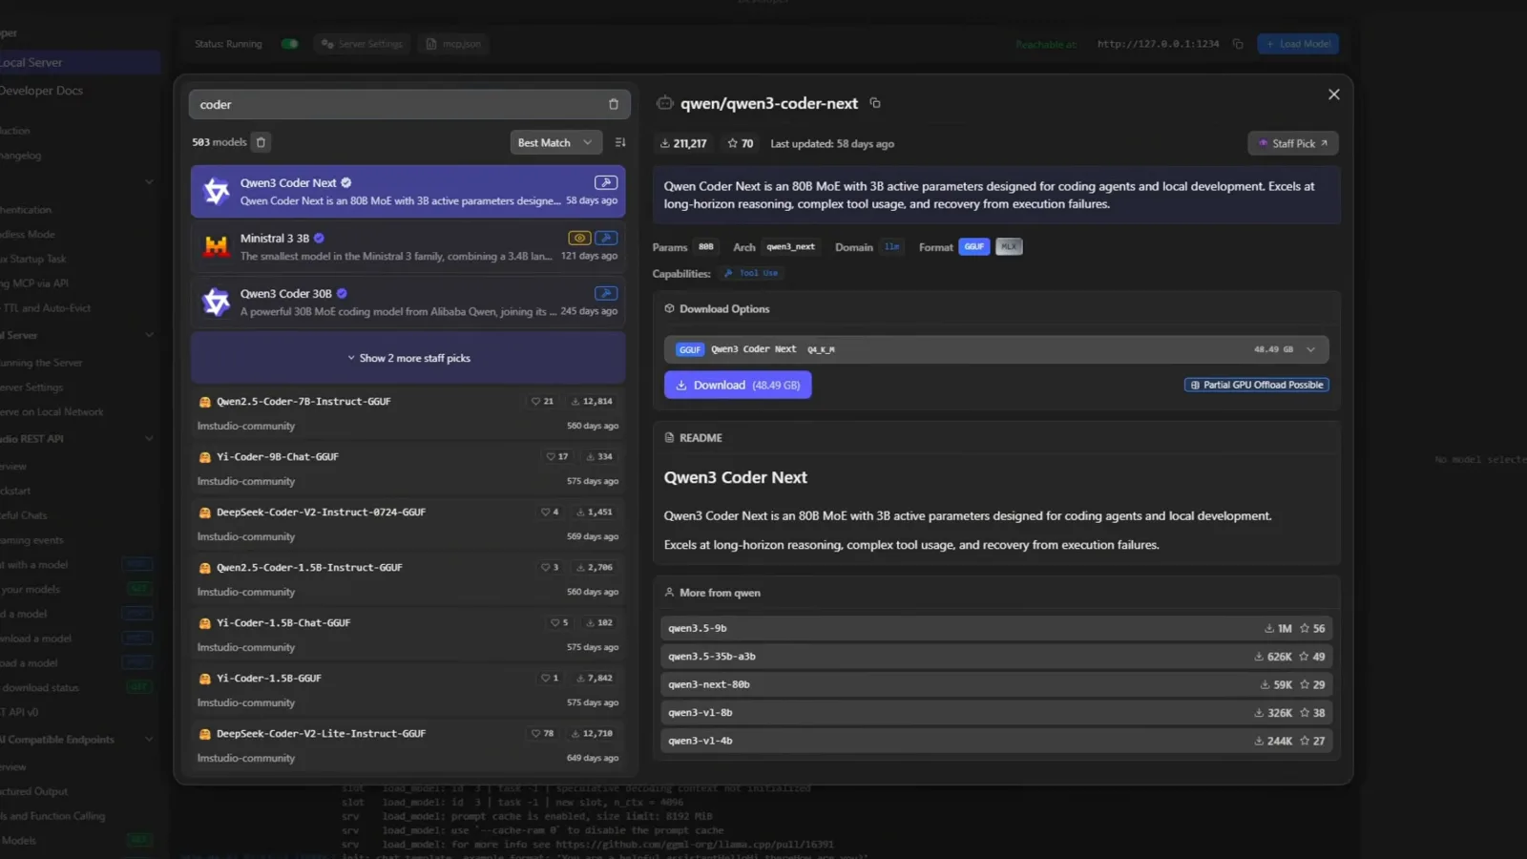This screenshot has width=1527, height=859.
Task: Click the heart icon on Qwen2.5-Coder-7B-Instruct-GGUF
Action: coord(535,402)
